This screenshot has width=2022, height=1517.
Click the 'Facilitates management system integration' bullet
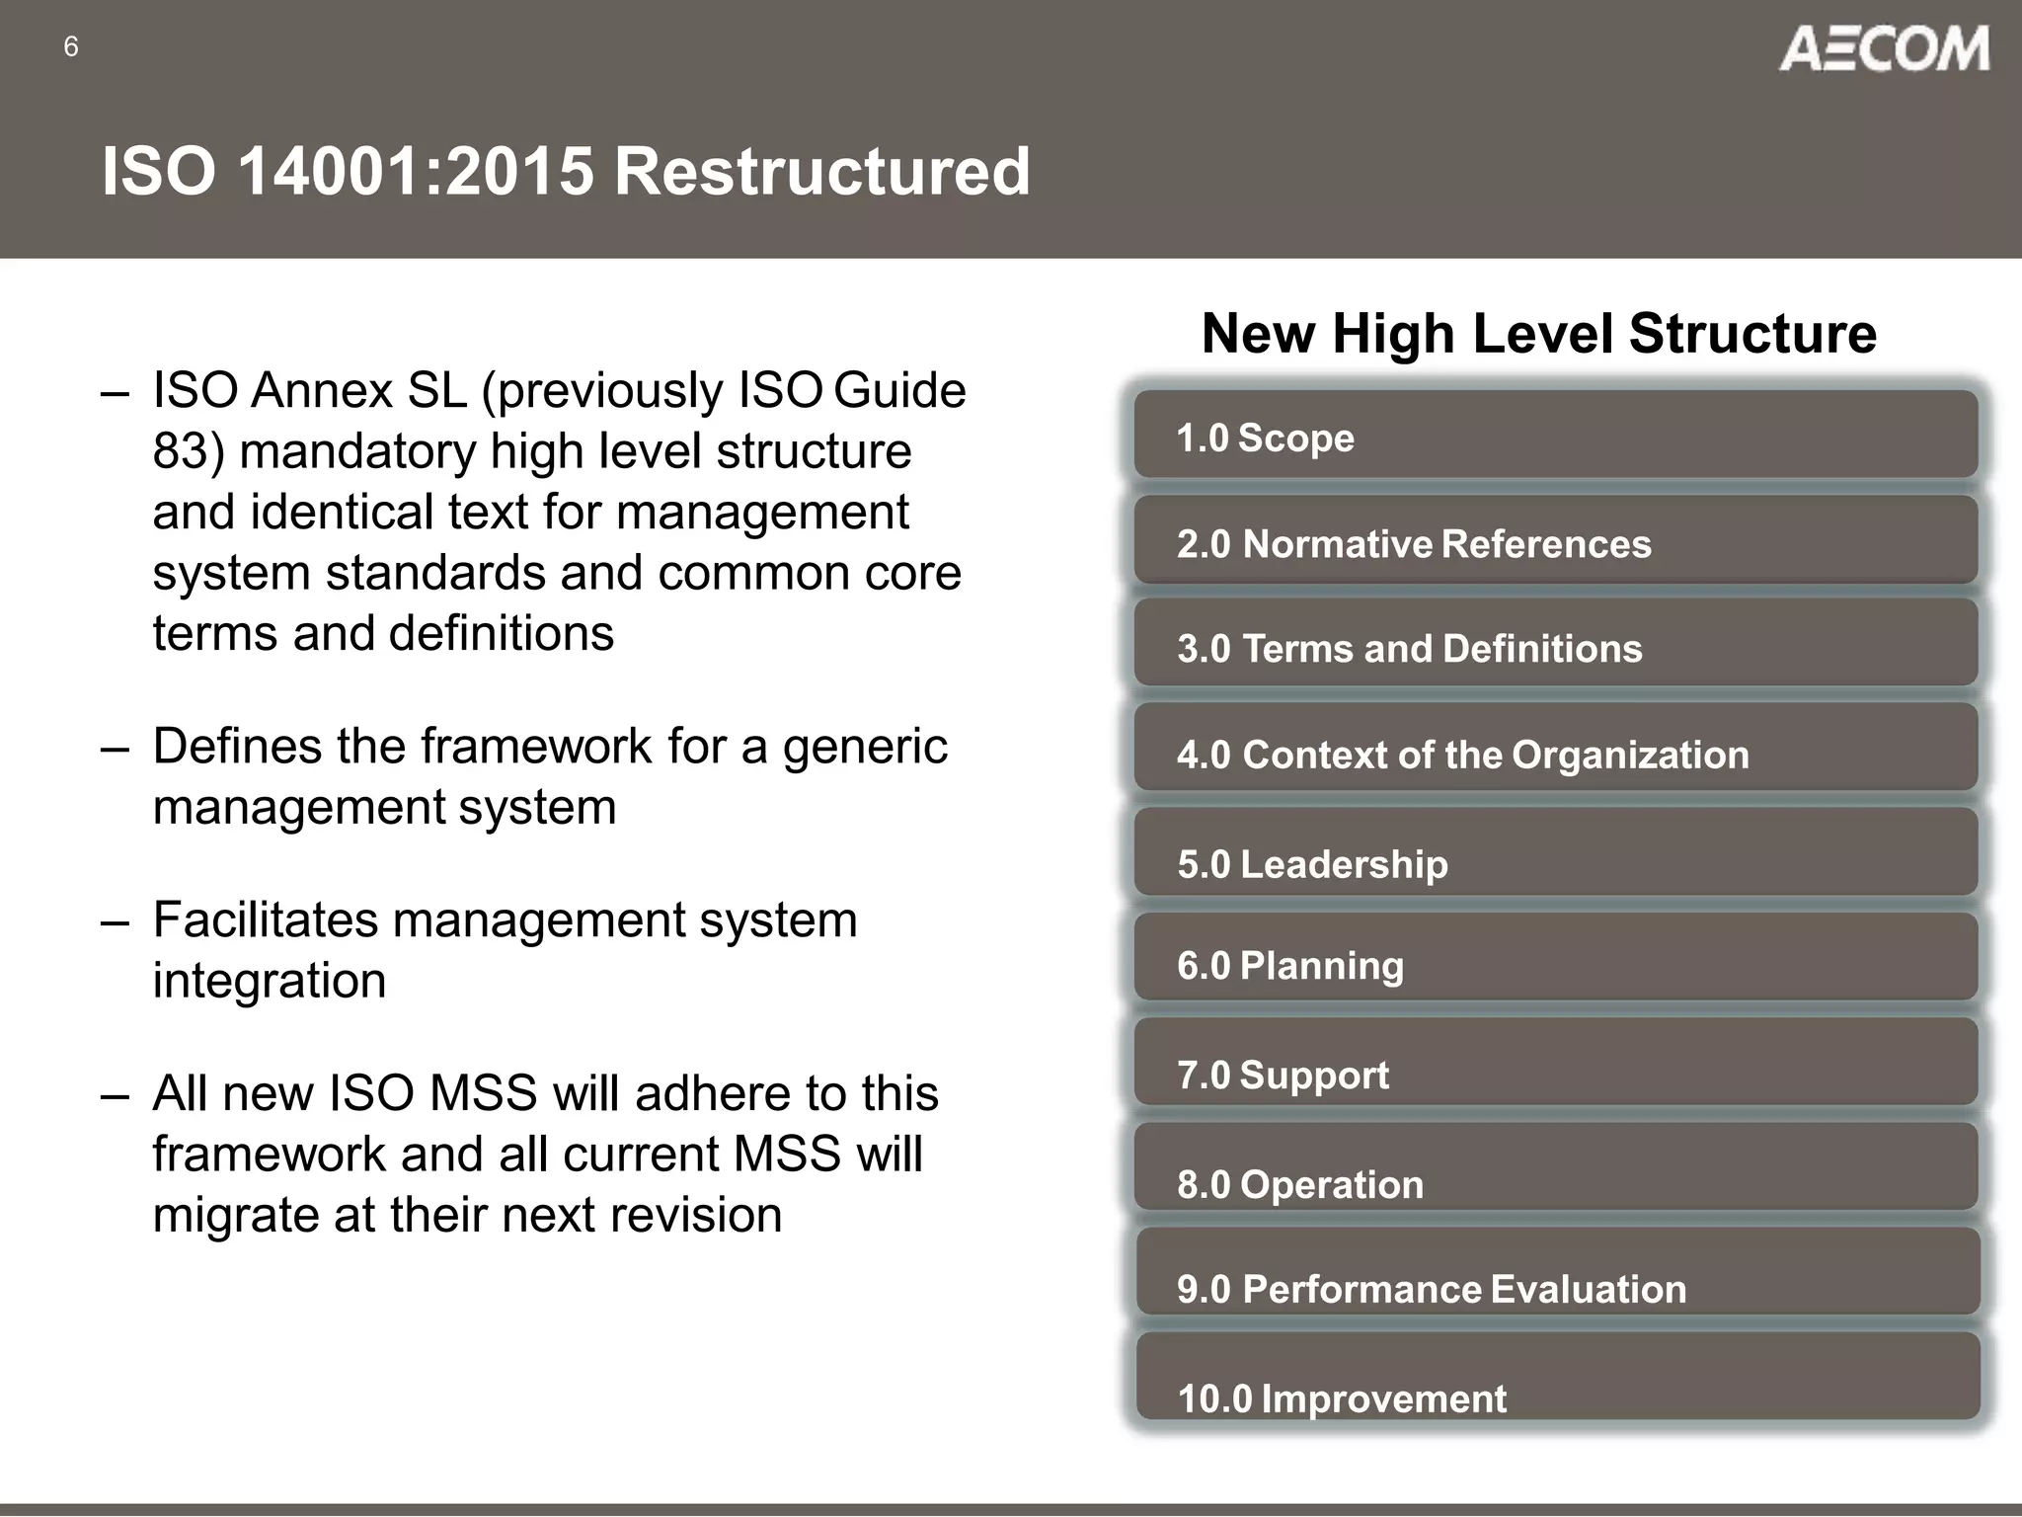pyautogui.click(x=480, y=950)
